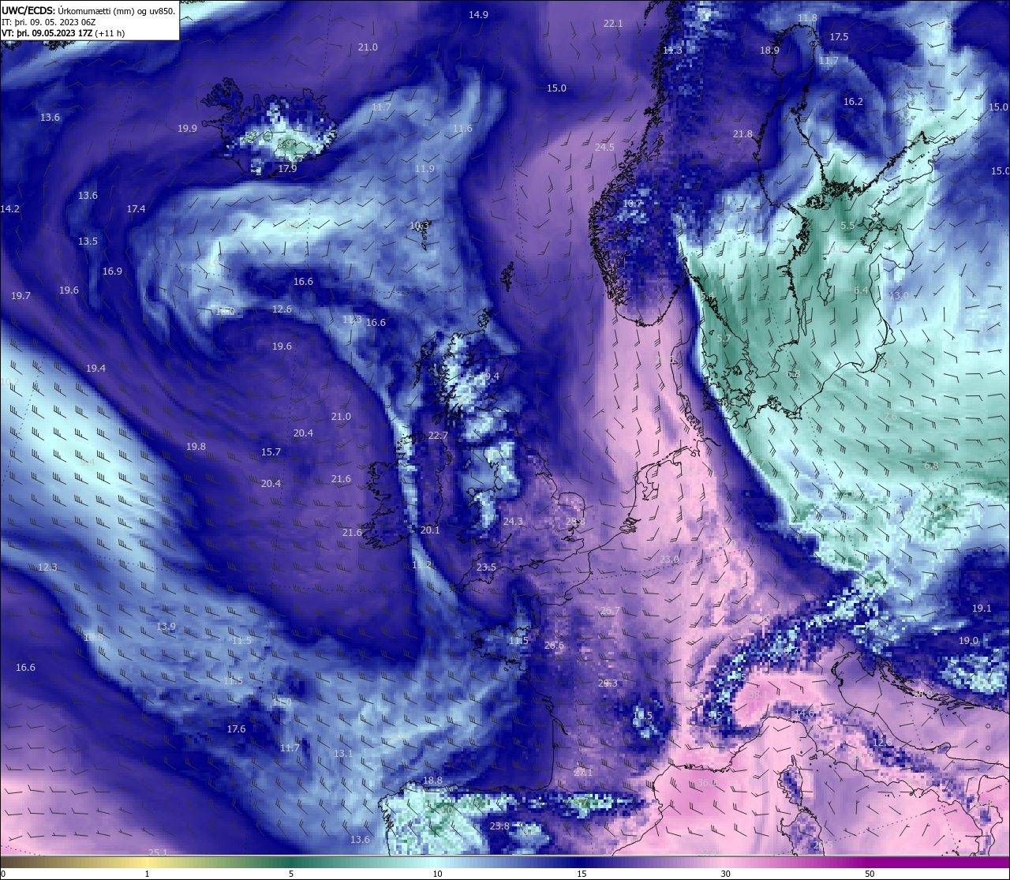
Task: Select the 16.9 value label
Action: coord(112,271)
